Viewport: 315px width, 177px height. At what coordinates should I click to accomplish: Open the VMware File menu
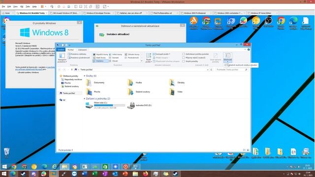pyautogui.click(x=3, y=6)
